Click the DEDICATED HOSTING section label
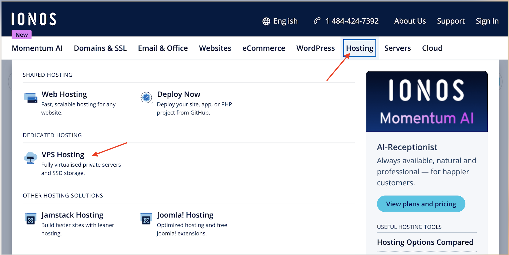This screenshot has width=509, height=255. pyautogui.click(x=52, y=135)
